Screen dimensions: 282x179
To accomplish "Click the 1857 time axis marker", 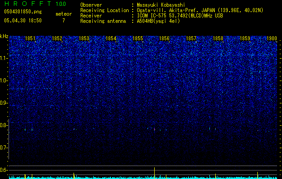I will tap(191, 38).
